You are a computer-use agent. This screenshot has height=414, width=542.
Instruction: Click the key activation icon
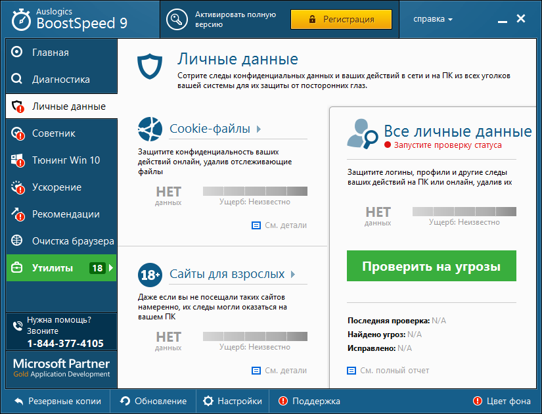(x=177, y=19)
